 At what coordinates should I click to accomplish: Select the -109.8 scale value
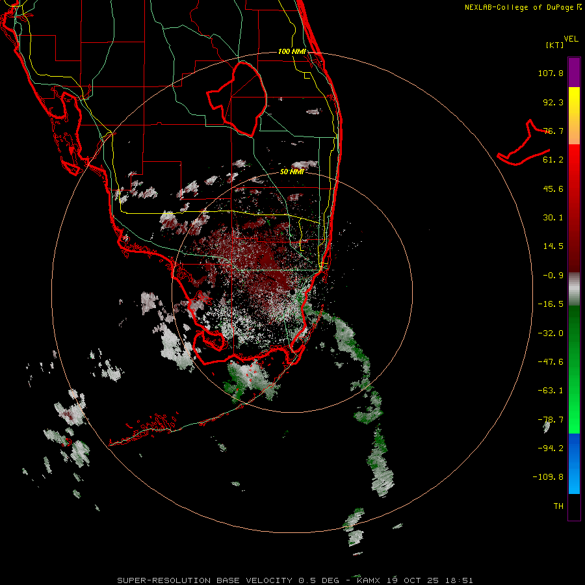pos(548,477)
